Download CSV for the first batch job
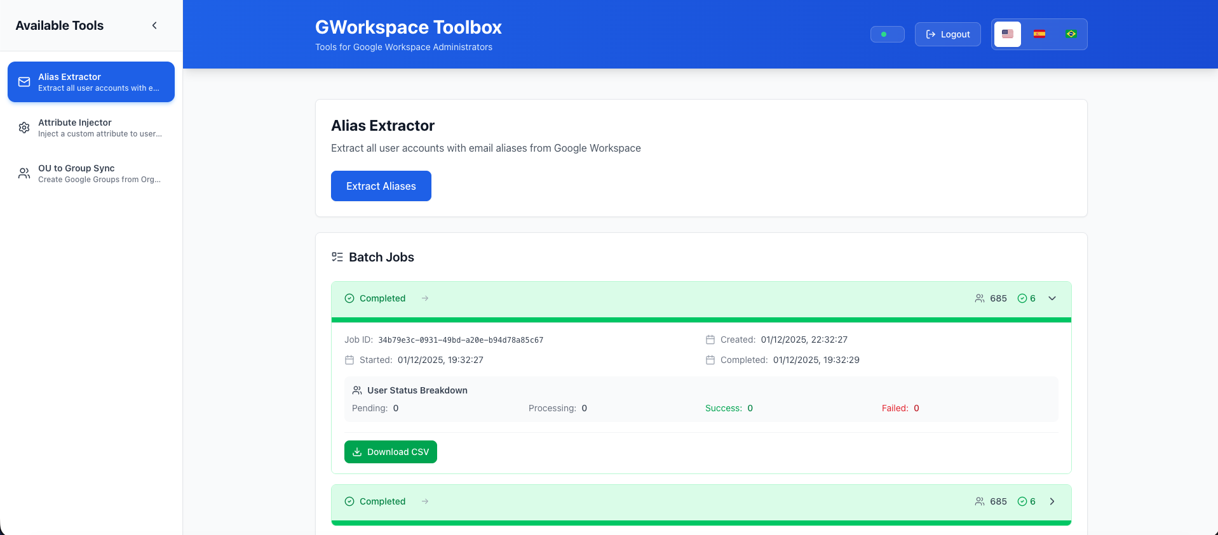The image size is (1218, 535). 391,452
